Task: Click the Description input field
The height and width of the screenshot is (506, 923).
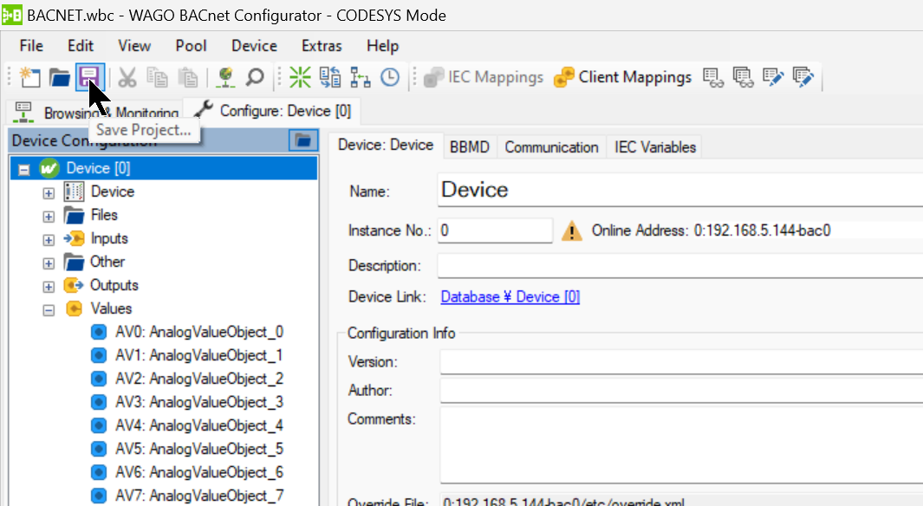Action: tap(680, 265)
